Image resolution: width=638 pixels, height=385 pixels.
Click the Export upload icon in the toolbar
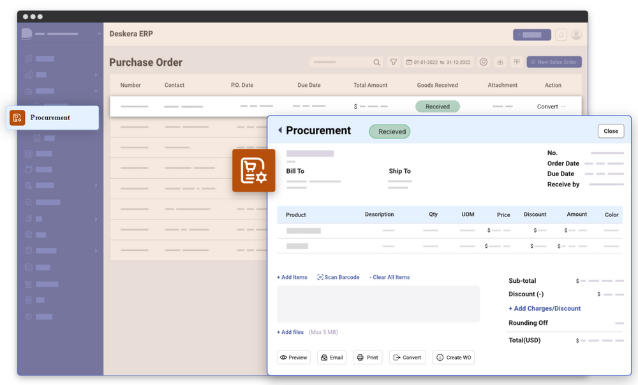pos(517,62)
